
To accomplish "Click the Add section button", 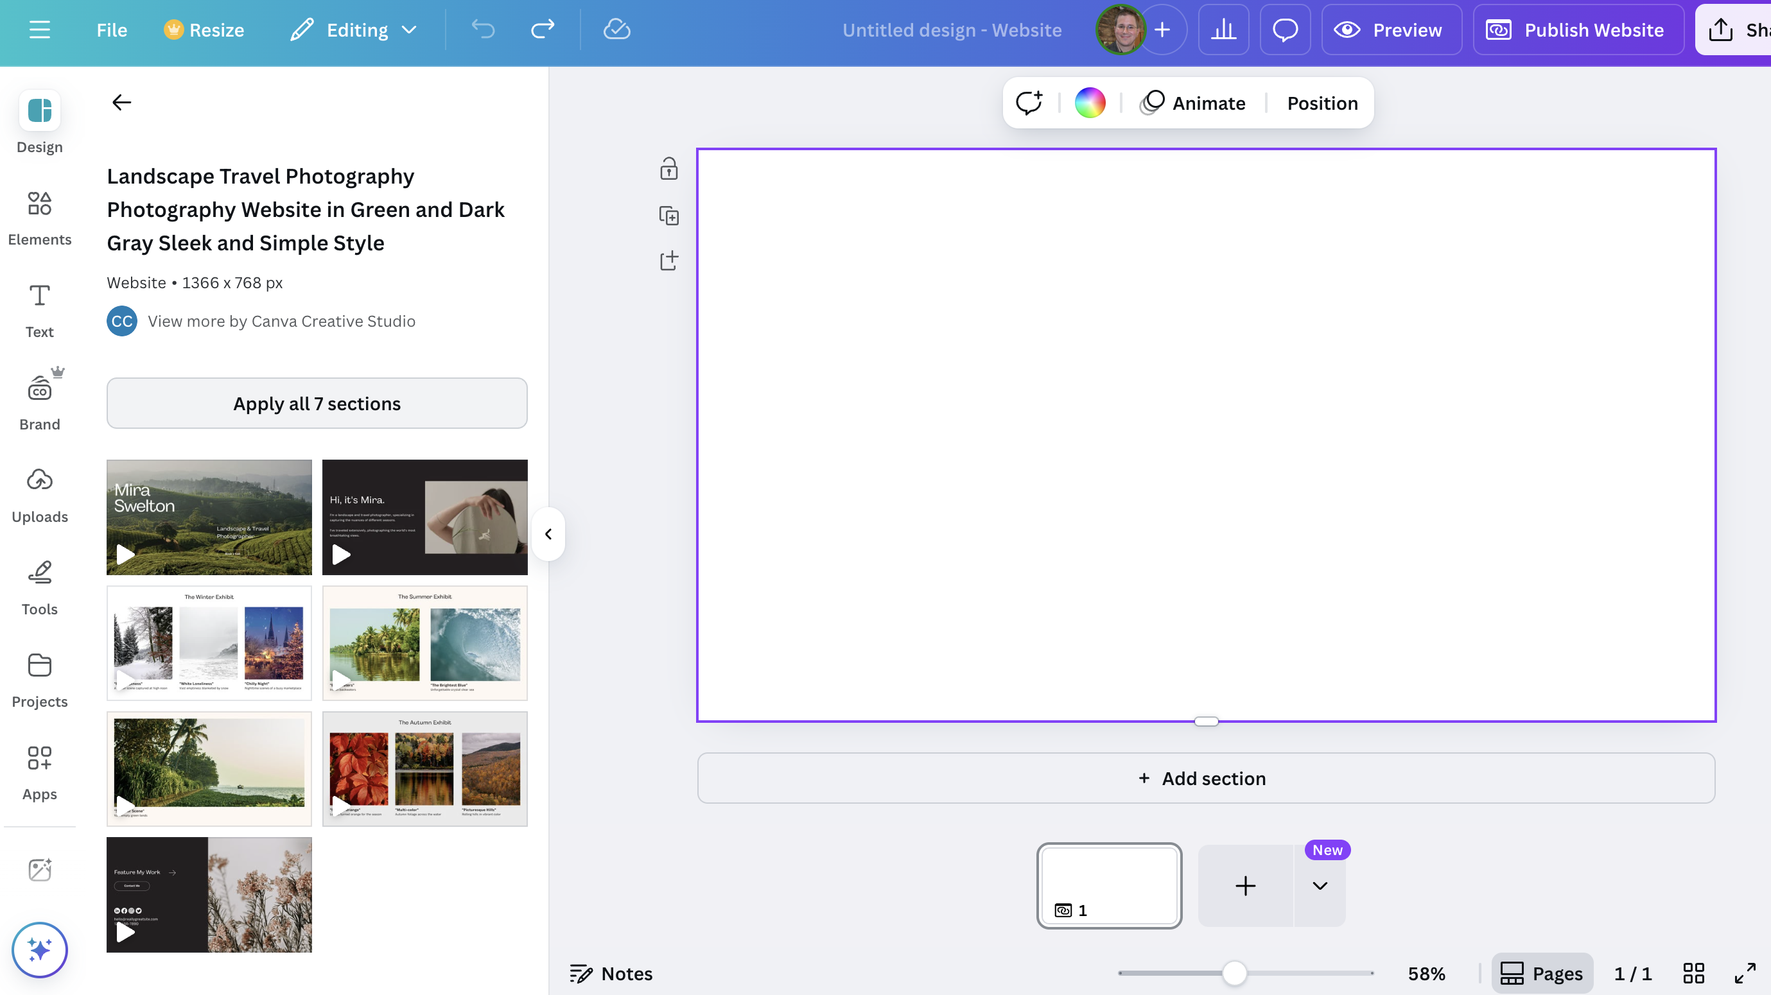I will 1206,778.
